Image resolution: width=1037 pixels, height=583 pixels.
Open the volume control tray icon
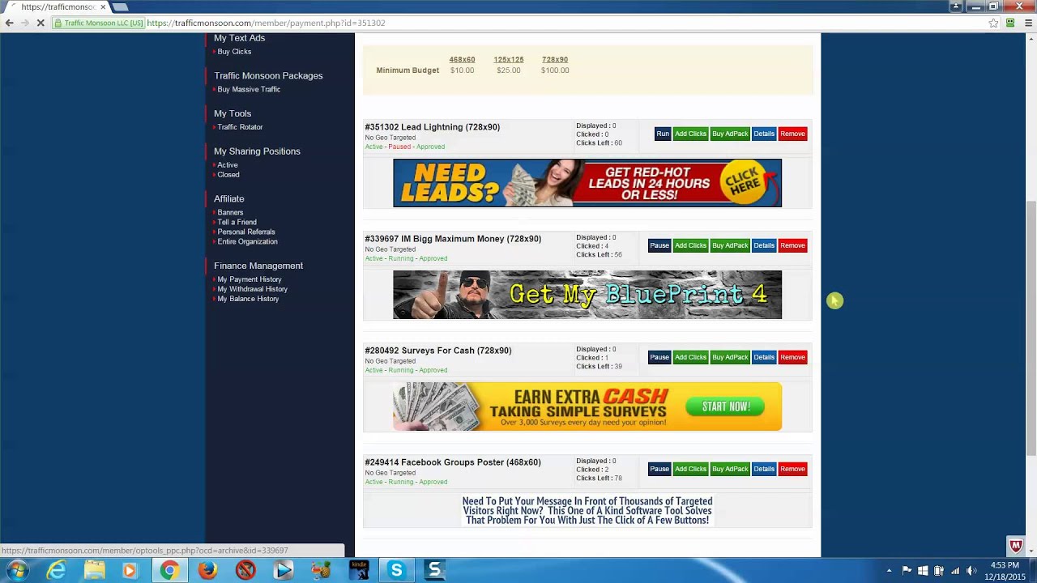click(x=971, y=571)
